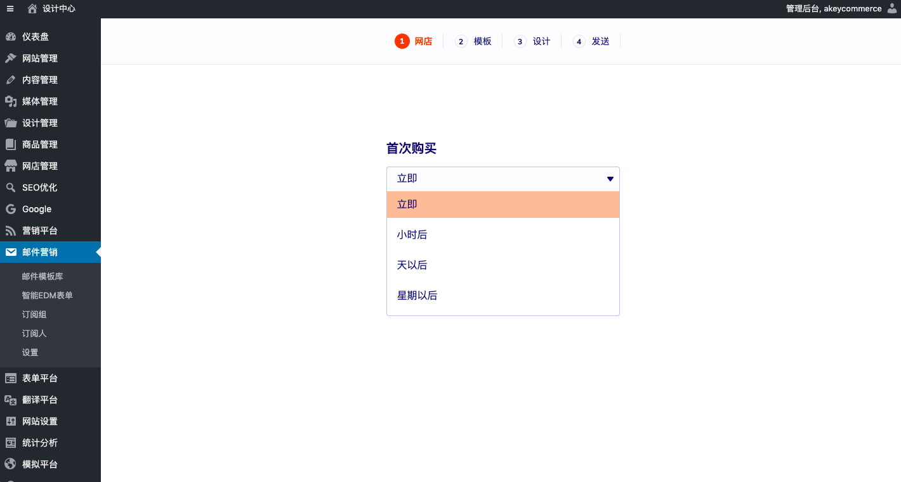This screenshot has width=901, height=482.
Task: Click the 邮件营销 envelope icon
Action: (x=11, y=252)
